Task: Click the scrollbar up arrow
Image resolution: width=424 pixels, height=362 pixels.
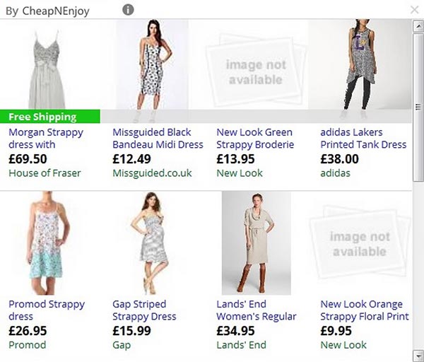Action: pyautogui.click(x=418, y=26)
